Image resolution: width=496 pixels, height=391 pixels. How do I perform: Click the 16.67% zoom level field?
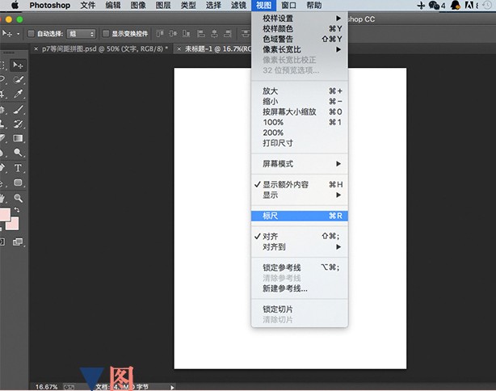coord(47,387)
